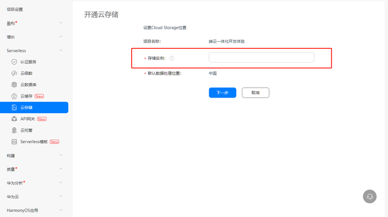The width and height of the screenshot is (388, 217).
Task: Focus the 存储实例 input field
Action: pos(262,57)
